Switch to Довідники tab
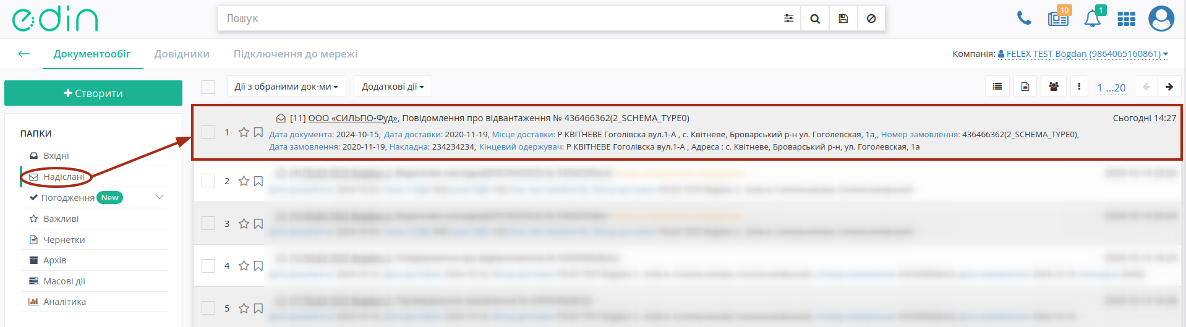Viewport: 1186px width, 327px height. pyautogui.click(x=182, y=54)
